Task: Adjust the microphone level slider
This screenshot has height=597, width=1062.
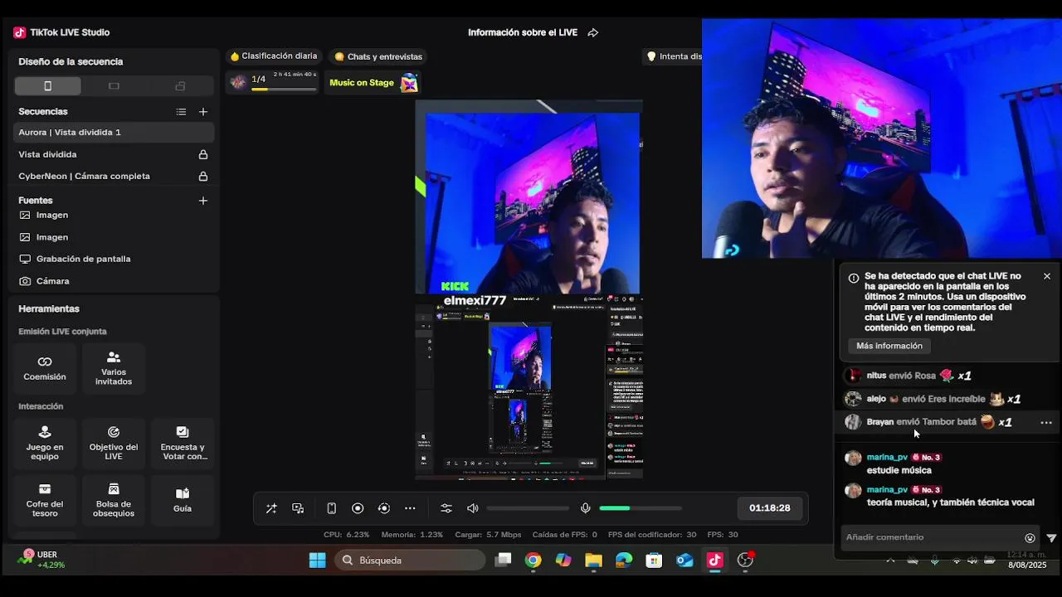Action: click(x=640, y=508)
